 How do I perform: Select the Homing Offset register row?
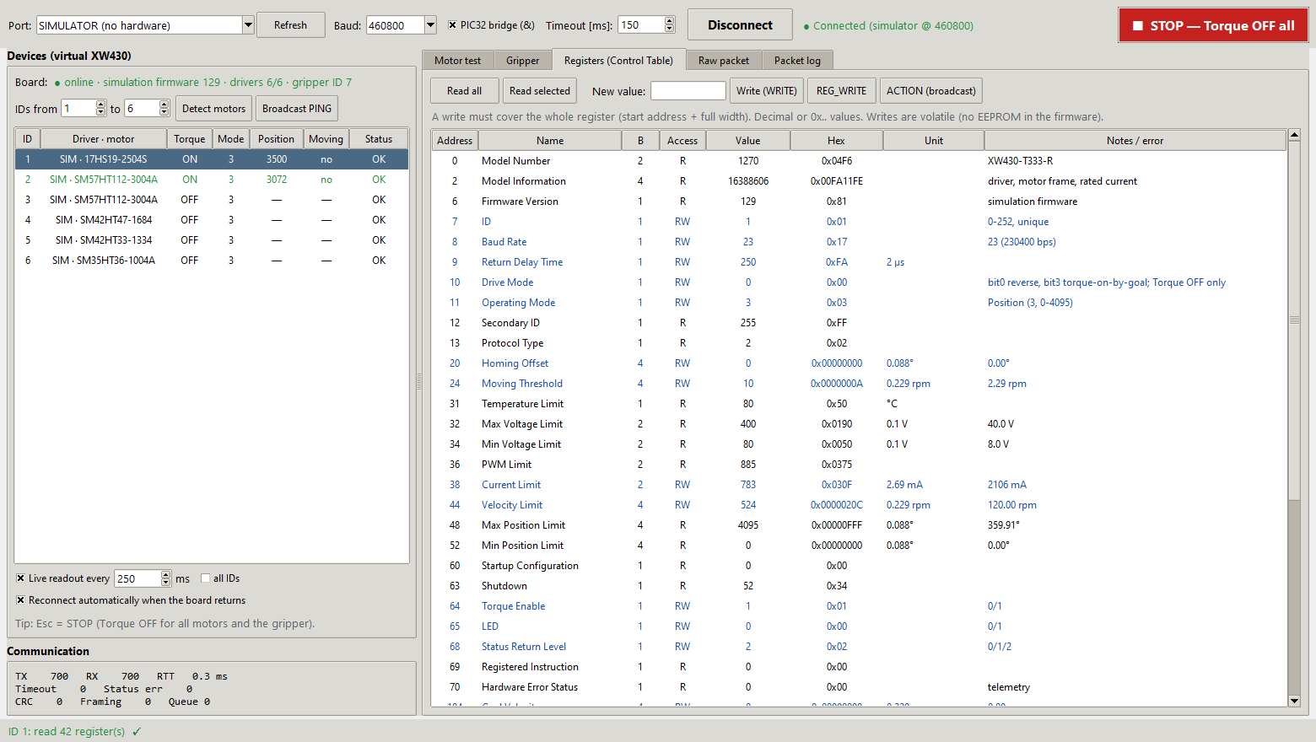859,363
